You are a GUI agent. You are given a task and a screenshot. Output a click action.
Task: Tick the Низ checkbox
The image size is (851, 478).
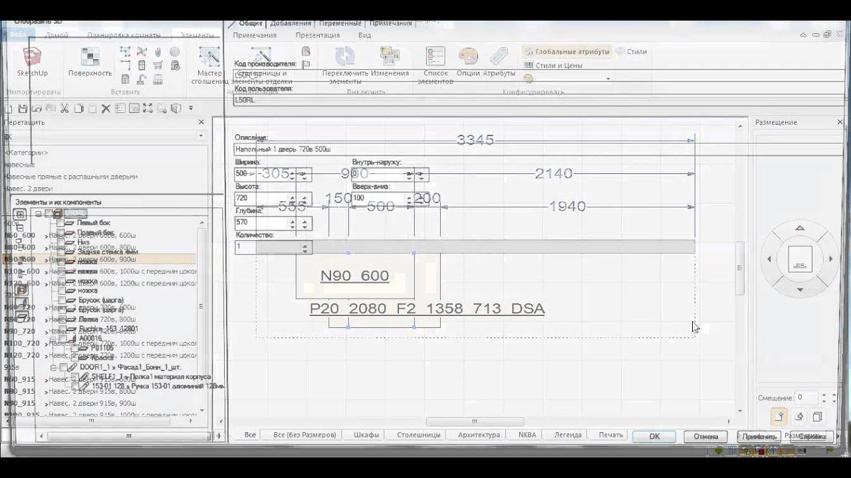(x=61, y=242)
